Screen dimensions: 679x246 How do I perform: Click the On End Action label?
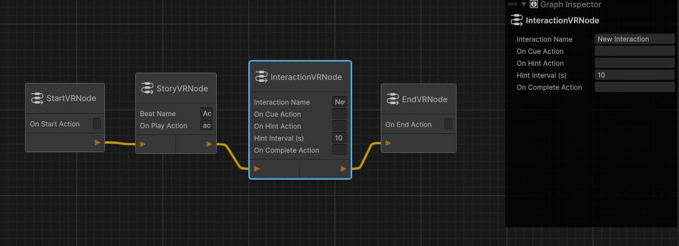click(x=408, y=125)
